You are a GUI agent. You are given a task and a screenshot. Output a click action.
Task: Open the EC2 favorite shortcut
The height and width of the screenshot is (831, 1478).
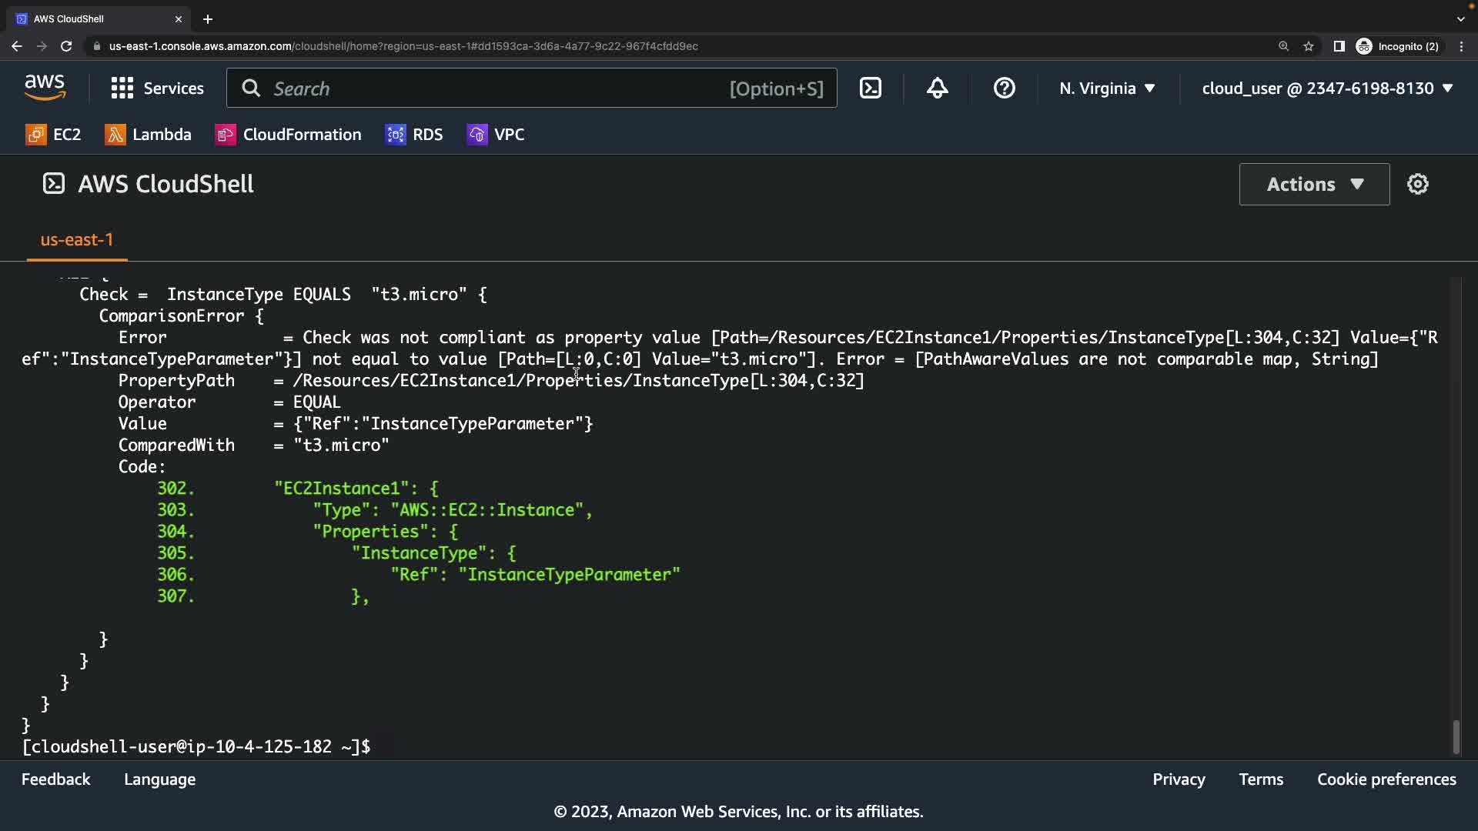53,135
